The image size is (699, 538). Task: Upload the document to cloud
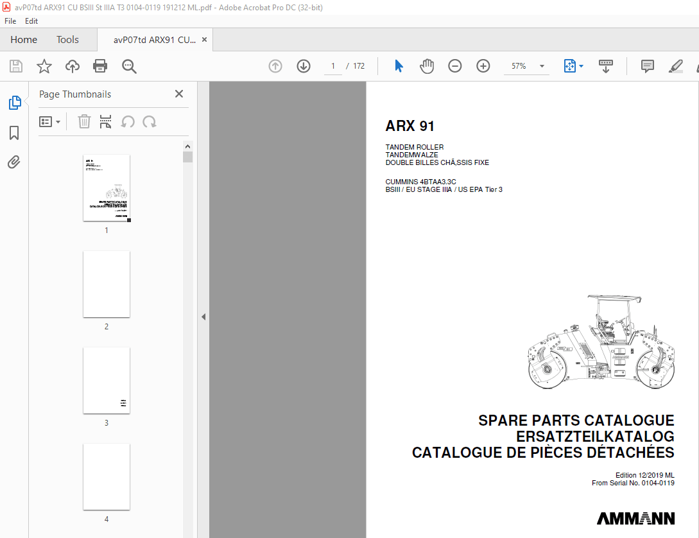click(x=72, y=65)
